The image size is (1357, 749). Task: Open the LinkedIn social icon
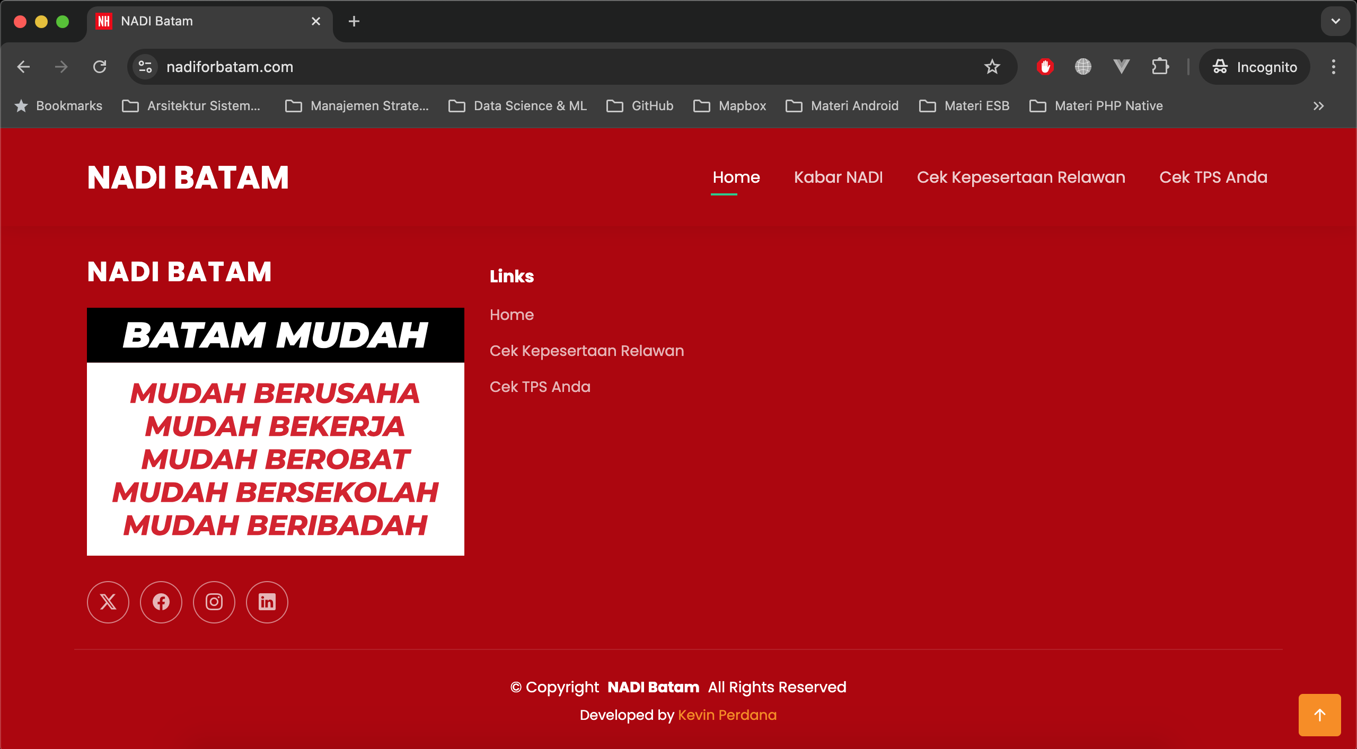pyautogui.click(x=267, y=602)
